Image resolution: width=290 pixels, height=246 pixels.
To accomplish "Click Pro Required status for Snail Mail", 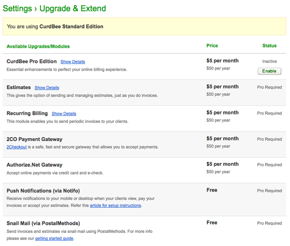I will point(269,223).
